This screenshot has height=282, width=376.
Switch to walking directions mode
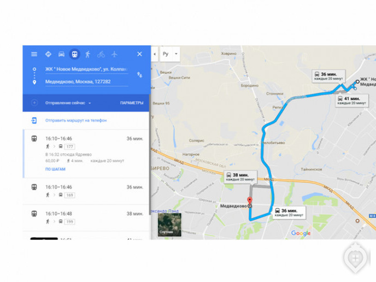coord(88,54)
